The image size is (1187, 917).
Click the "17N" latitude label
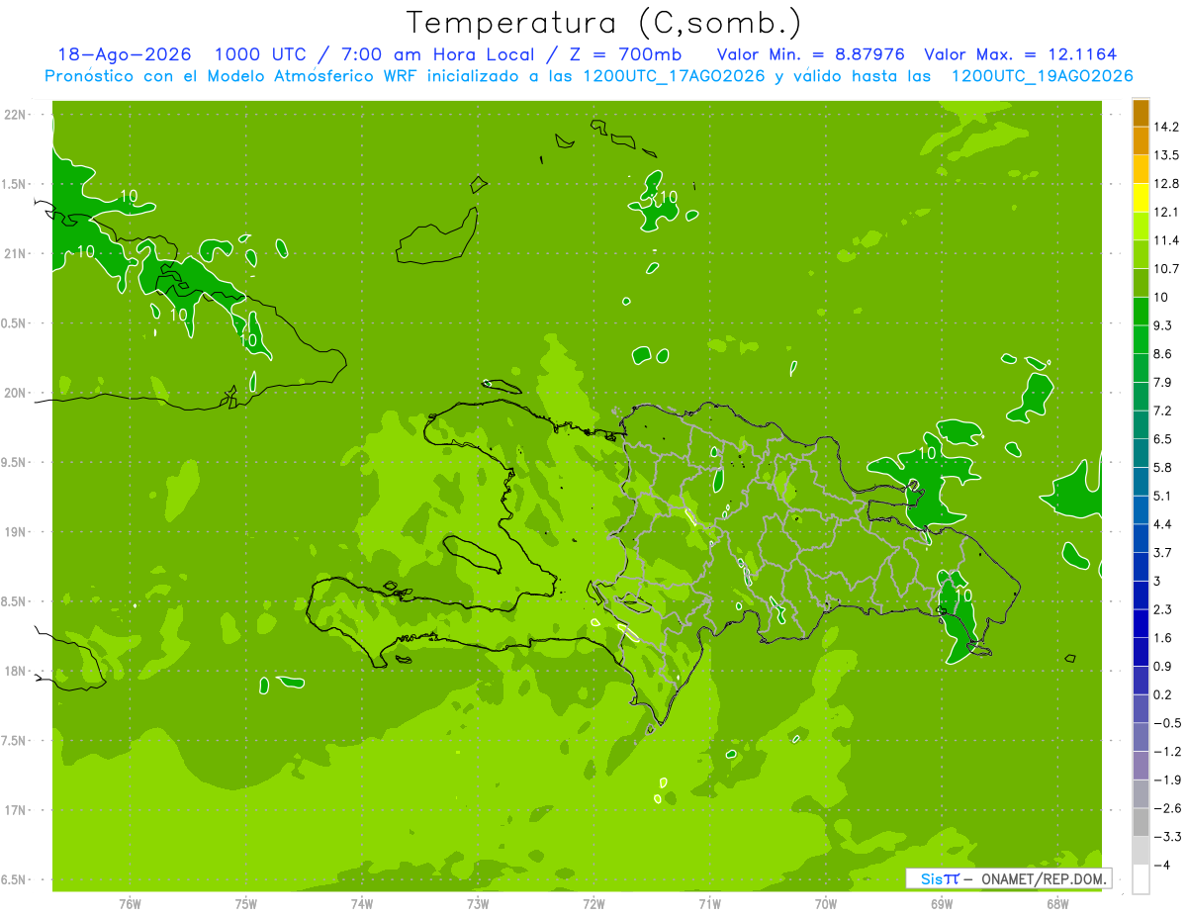[15, 810]
